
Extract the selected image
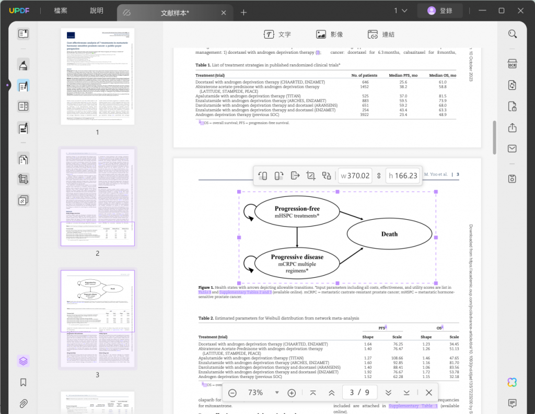(x=295, y=175)
